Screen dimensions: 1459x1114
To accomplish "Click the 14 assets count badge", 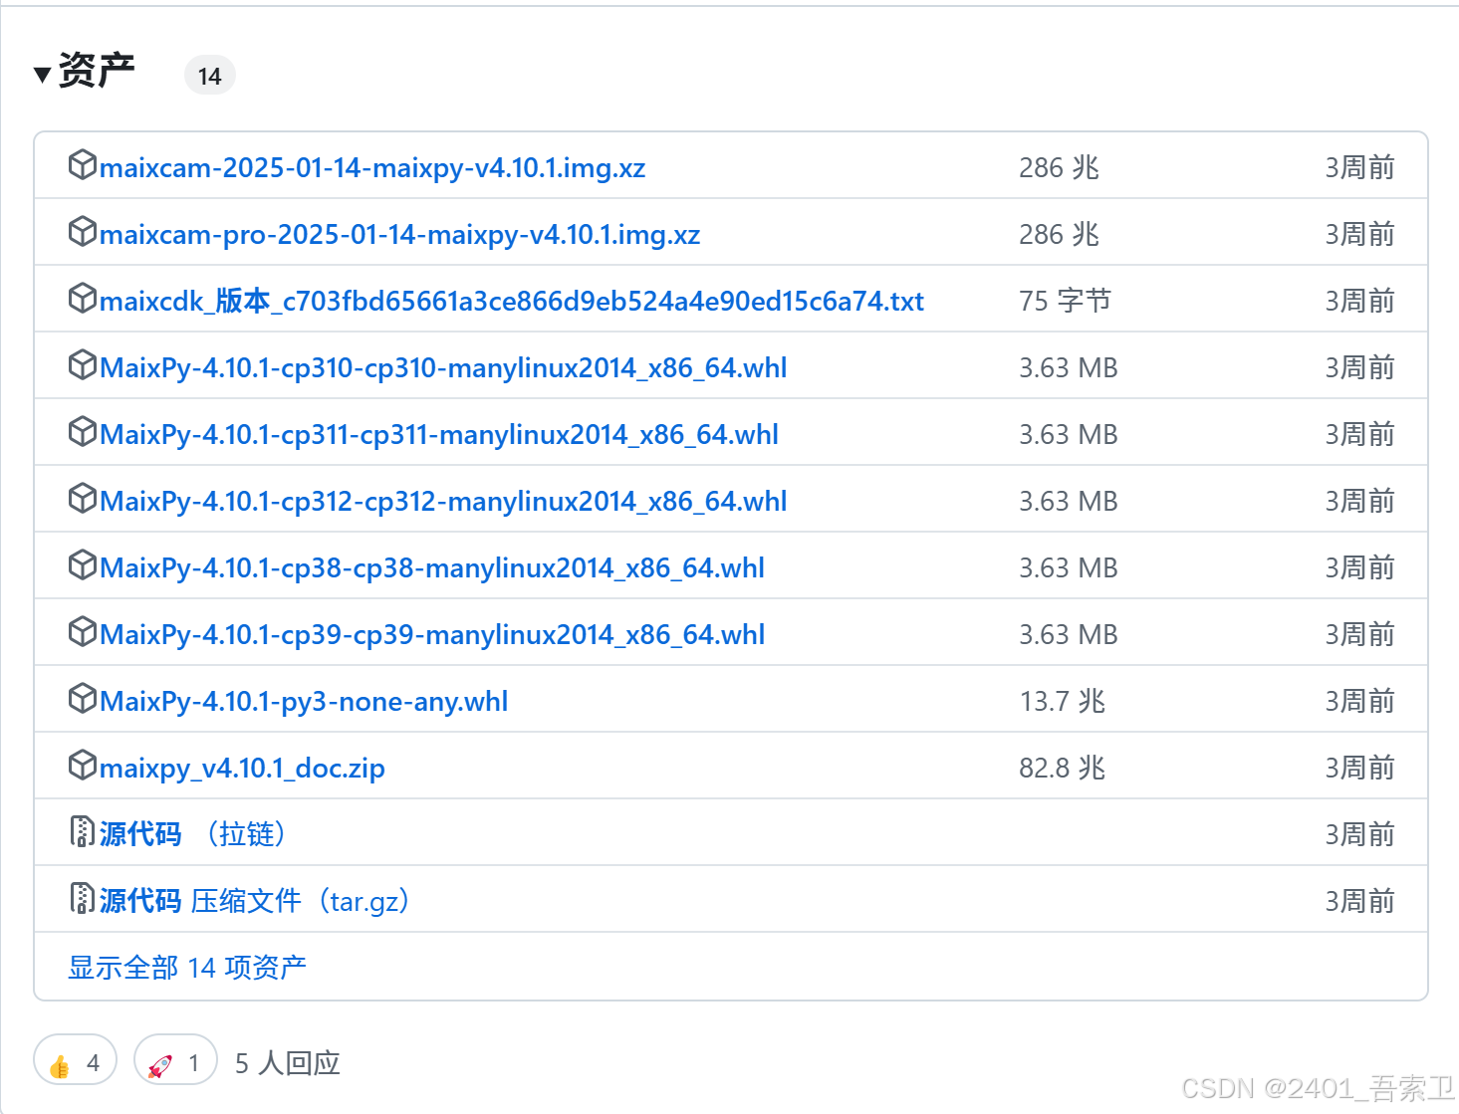I will point(210,76).
